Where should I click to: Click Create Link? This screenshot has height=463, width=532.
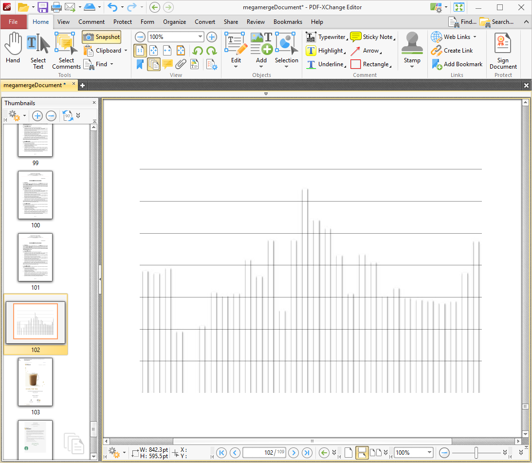coord(452,51)
